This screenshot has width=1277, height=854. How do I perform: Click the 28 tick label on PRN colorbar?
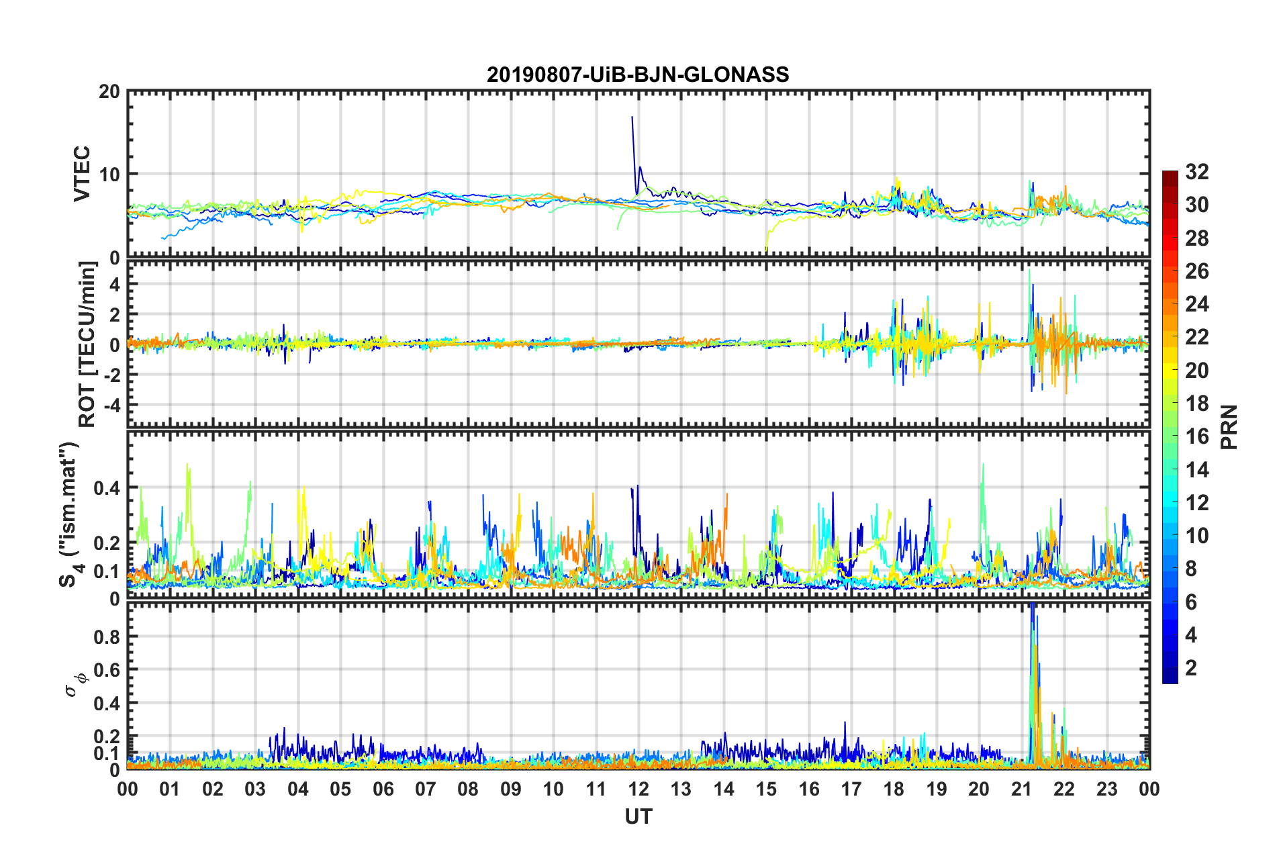point(1197,238)
